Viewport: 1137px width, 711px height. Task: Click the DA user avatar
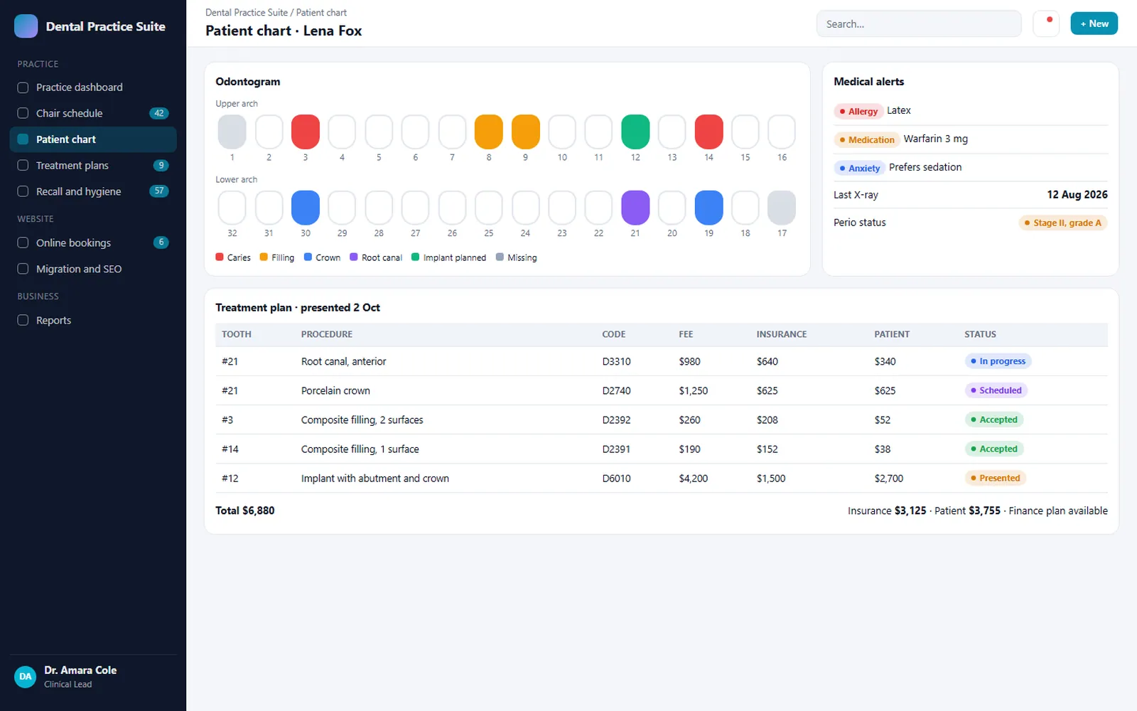(26, 676)
